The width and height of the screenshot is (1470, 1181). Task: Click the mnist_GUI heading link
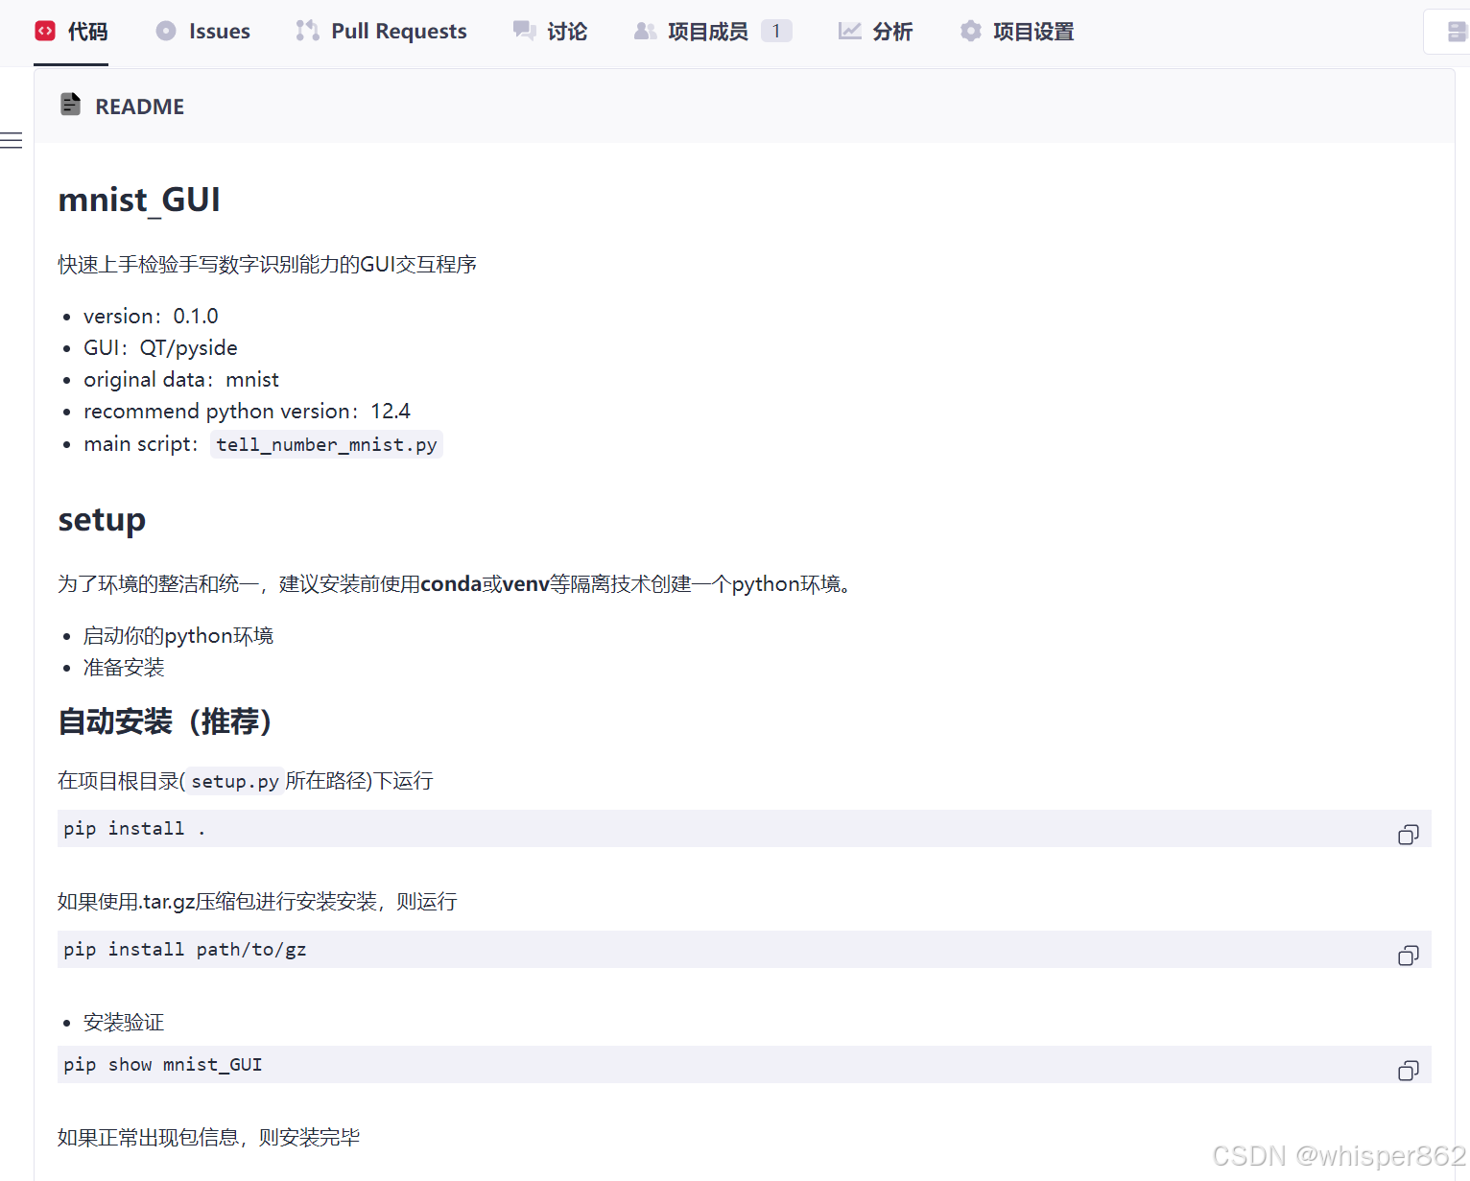click(139, 200)
